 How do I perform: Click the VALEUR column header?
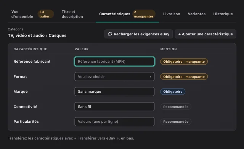(x=82, y=49)
